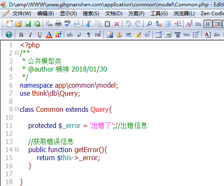Paste from clipboard icon
224x186 pixels.
[x=107, y=24]
